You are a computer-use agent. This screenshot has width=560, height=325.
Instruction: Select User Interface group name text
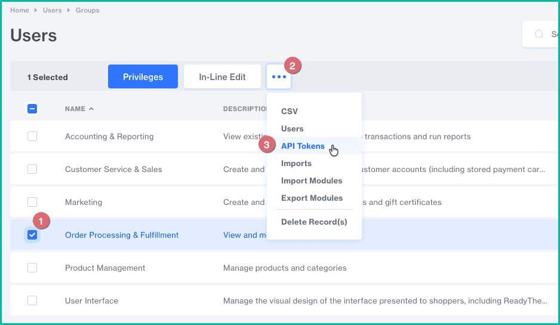pos(91,301)
